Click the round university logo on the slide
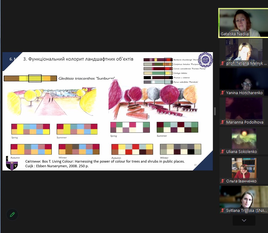Screen dimensions: 268x233 tap(205, 59)
